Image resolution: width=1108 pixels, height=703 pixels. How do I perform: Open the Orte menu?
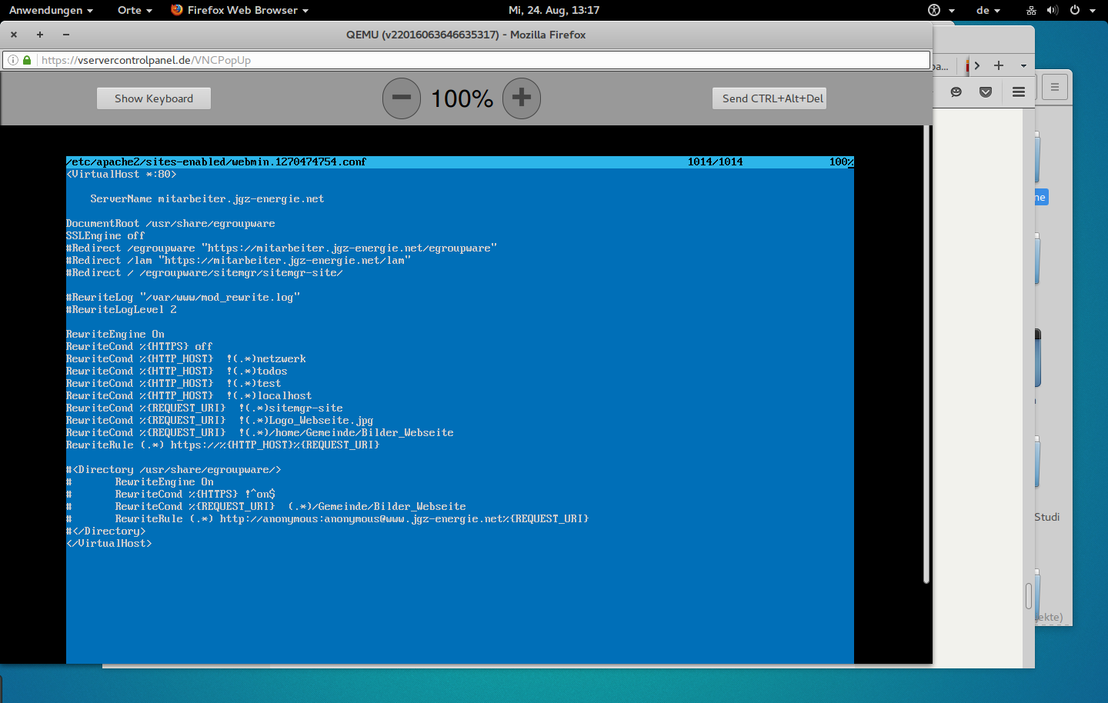pos(135,10)
